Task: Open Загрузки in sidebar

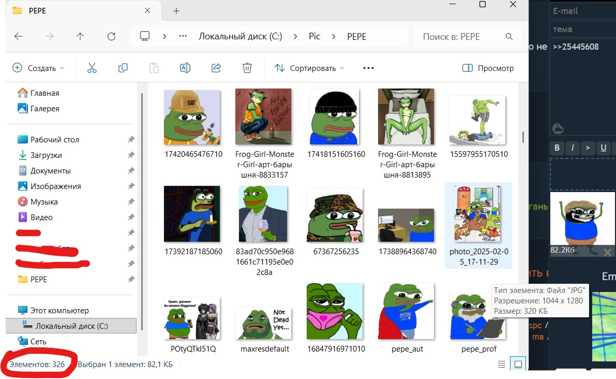Action: click(x=46, y=155)
